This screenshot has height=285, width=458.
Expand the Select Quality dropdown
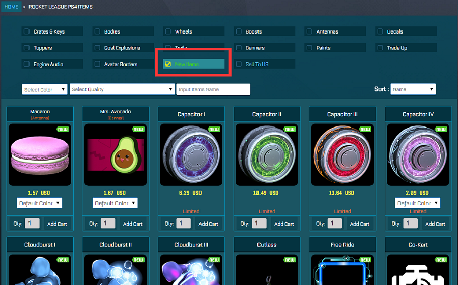tap(122, 89)
